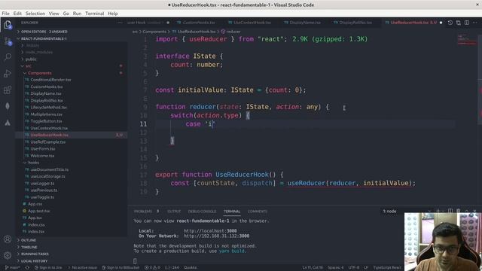Viewport: 482px width, 271px height.
Task: Open the Terminal menu
Action: click(x=95, y=14)
